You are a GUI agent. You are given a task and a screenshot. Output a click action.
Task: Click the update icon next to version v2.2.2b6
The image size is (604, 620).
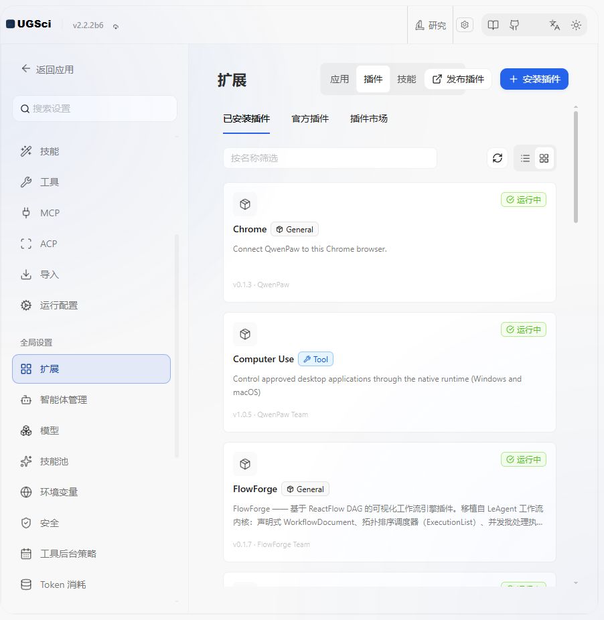pyautogui.click(x=115, y=27)
